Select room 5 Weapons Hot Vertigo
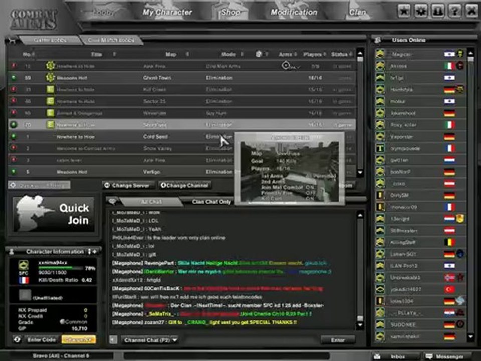Screen dimensions: 481x361 (x=182, y=172)
